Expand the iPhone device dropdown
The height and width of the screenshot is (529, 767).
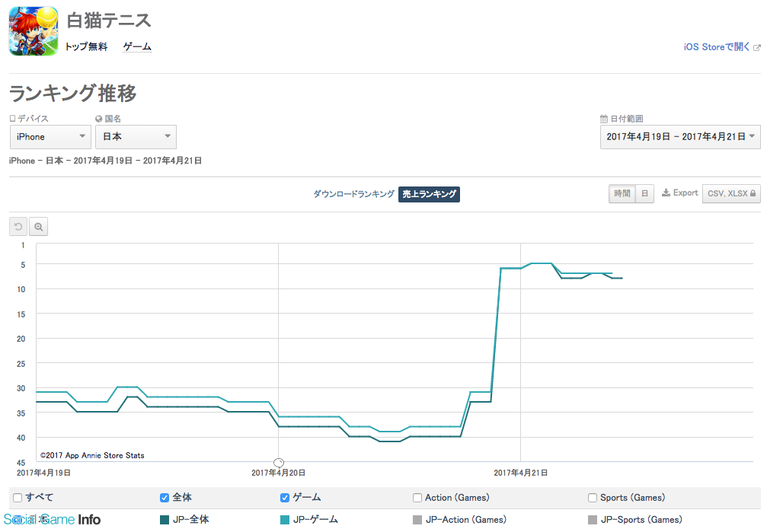50,137
